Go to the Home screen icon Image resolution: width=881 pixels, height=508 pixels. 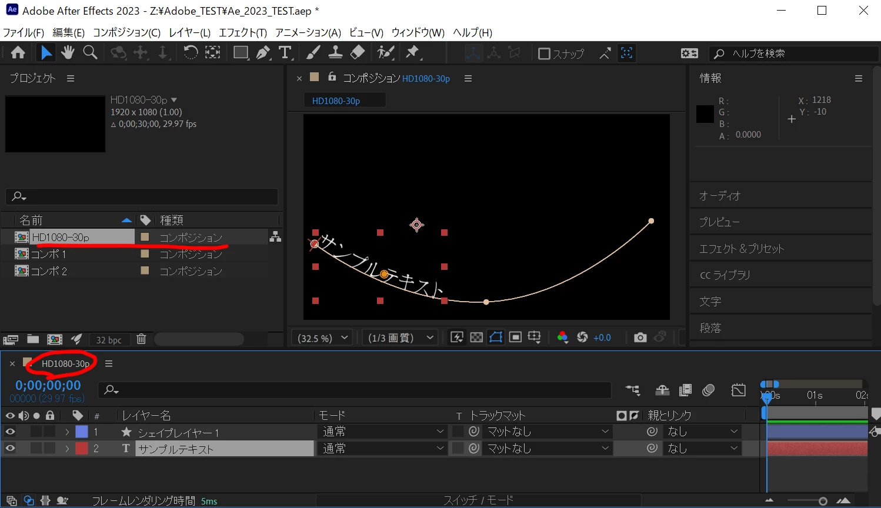[x=18, y=53]
